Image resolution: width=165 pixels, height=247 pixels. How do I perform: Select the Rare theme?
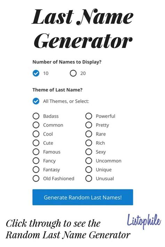89,134
